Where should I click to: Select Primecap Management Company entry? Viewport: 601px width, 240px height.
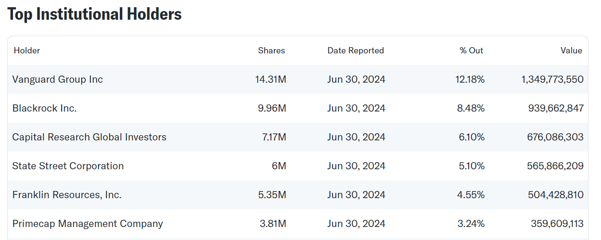click(88, 224)
